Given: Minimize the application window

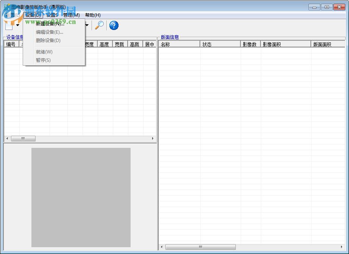Looking at the screenshot, I should 314,7.
